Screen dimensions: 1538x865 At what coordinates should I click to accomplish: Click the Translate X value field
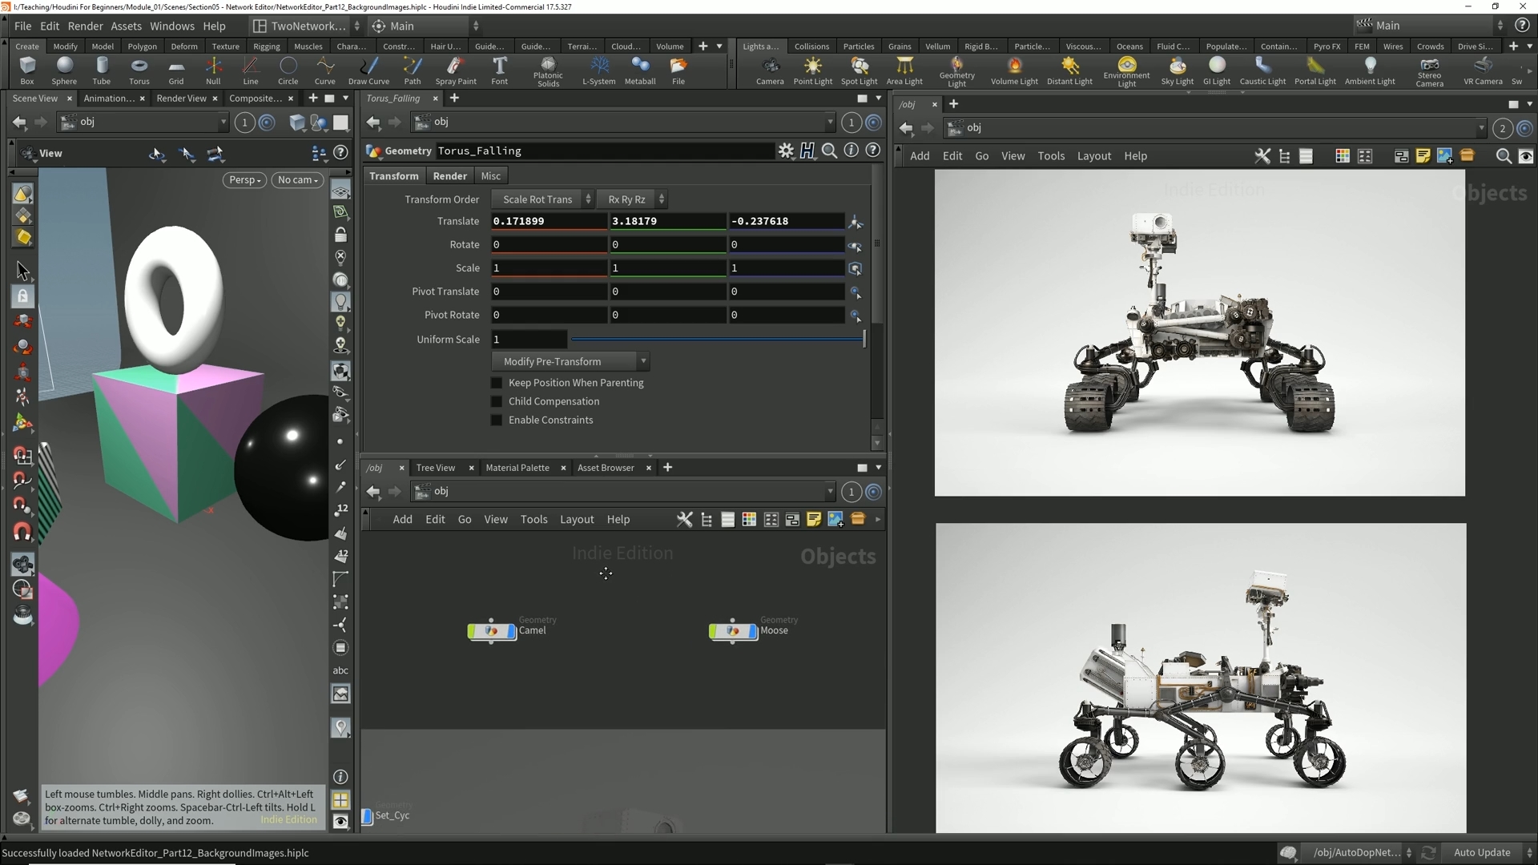coord(548,221)
